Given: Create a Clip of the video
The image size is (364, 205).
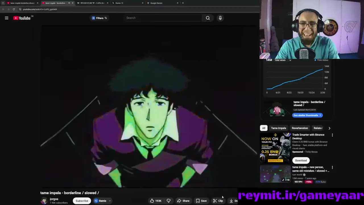Looking at the screenshot, I should [x=218, y=201].
